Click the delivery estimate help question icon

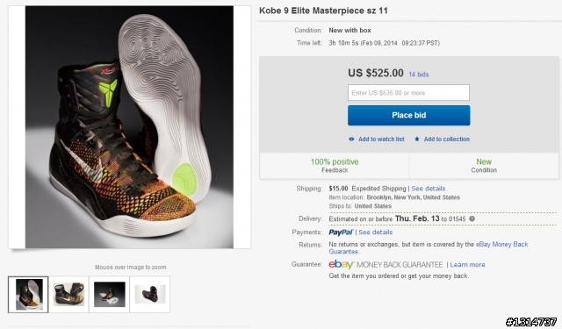click(x=472, y=218)
